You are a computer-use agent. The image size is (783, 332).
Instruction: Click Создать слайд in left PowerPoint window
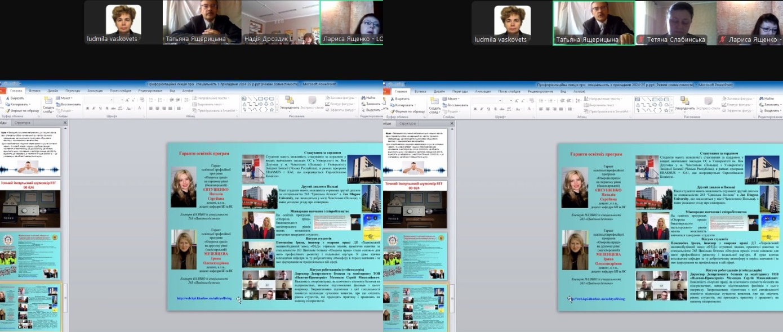[x=48, y=105]
